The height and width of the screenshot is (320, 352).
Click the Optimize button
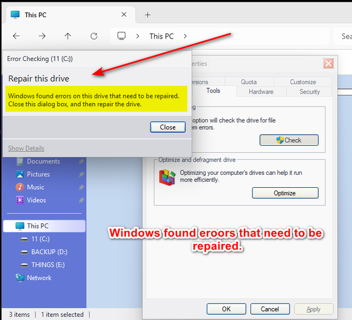[x=285, y=193]
